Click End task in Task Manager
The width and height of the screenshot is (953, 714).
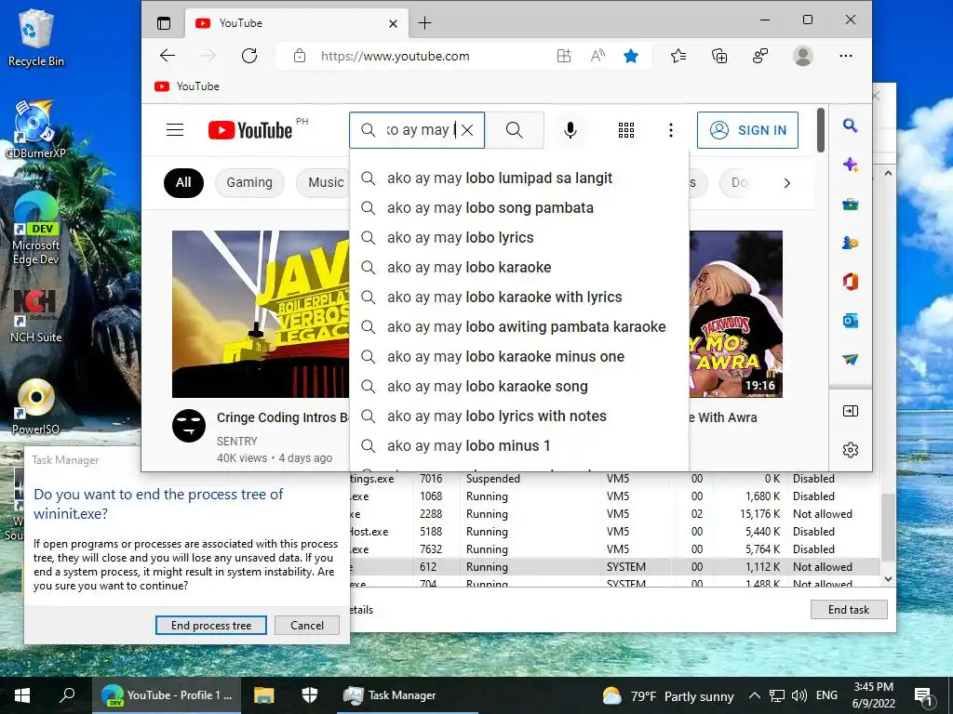(849, 610)
